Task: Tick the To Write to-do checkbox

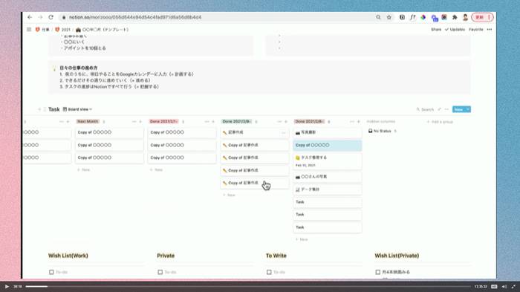Action: pos(269,272)
